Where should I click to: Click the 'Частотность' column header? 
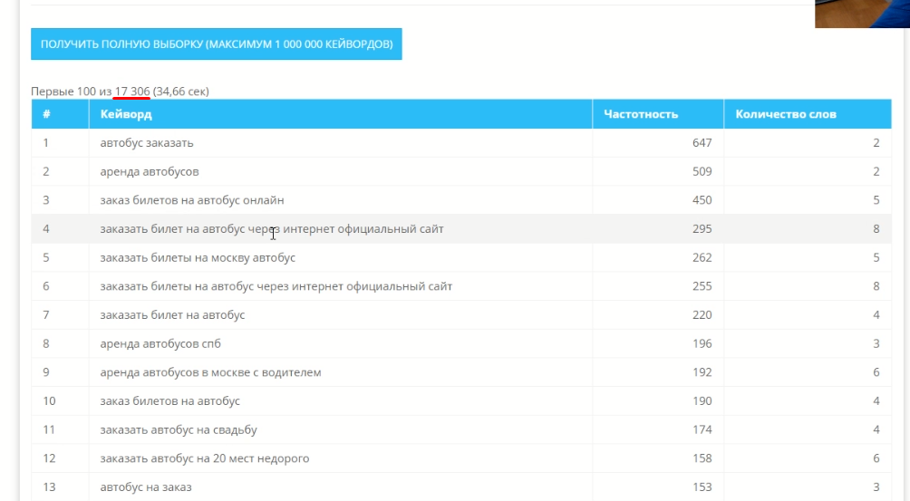(x=657, y=114)
